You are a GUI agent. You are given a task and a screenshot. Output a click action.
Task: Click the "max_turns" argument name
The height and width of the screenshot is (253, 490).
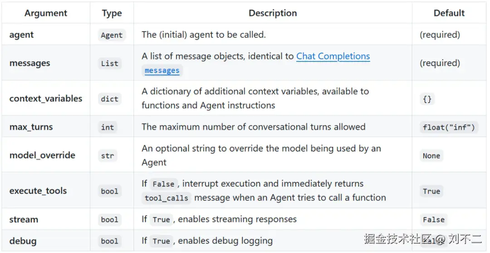31,127
